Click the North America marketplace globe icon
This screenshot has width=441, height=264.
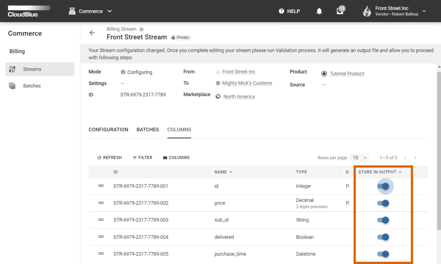(218, 97)
